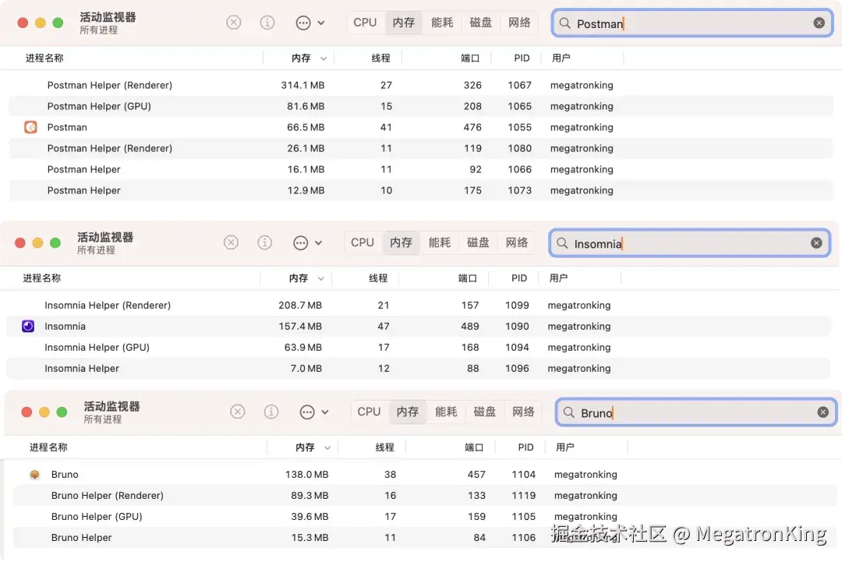The width and height of the screenshot is (842, 562).
Task: Select Postman Helper (GPU) row
Action: (x=421, y=106)
